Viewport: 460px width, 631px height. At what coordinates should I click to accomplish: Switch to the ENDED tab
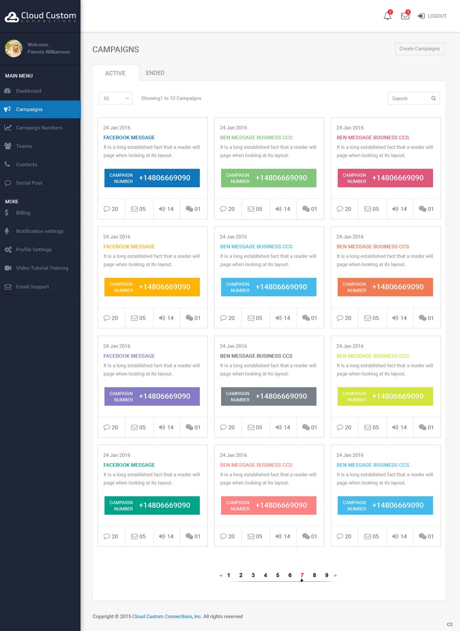click(155, 73)
